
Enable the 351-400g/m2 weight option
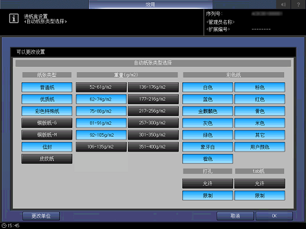pyautogui.click(x=153, y=147)
